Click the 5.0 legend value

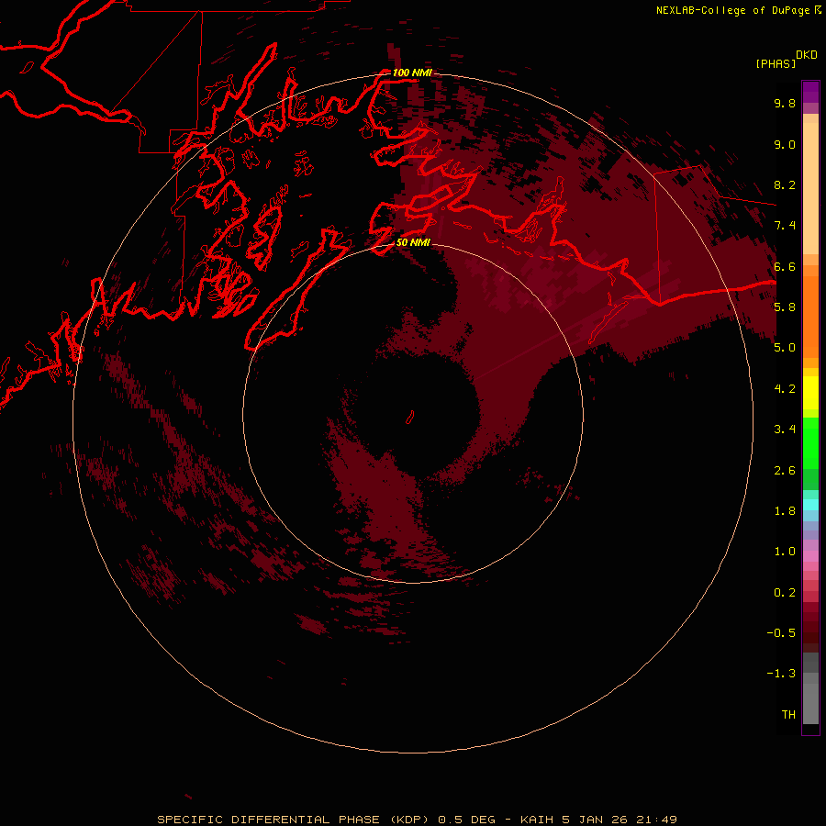click(785, 348)
